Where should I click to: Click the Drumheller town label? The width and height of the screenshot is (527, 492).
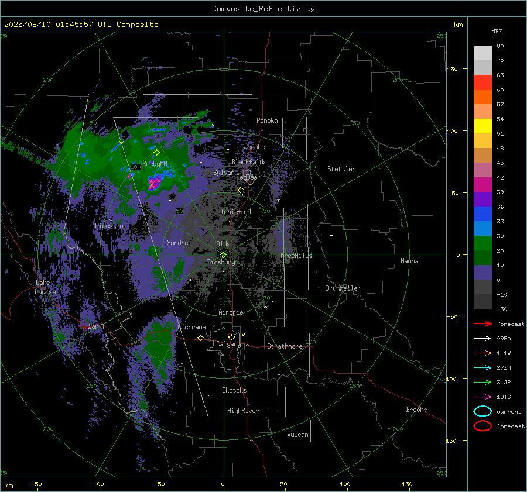[x=343, y=288]
